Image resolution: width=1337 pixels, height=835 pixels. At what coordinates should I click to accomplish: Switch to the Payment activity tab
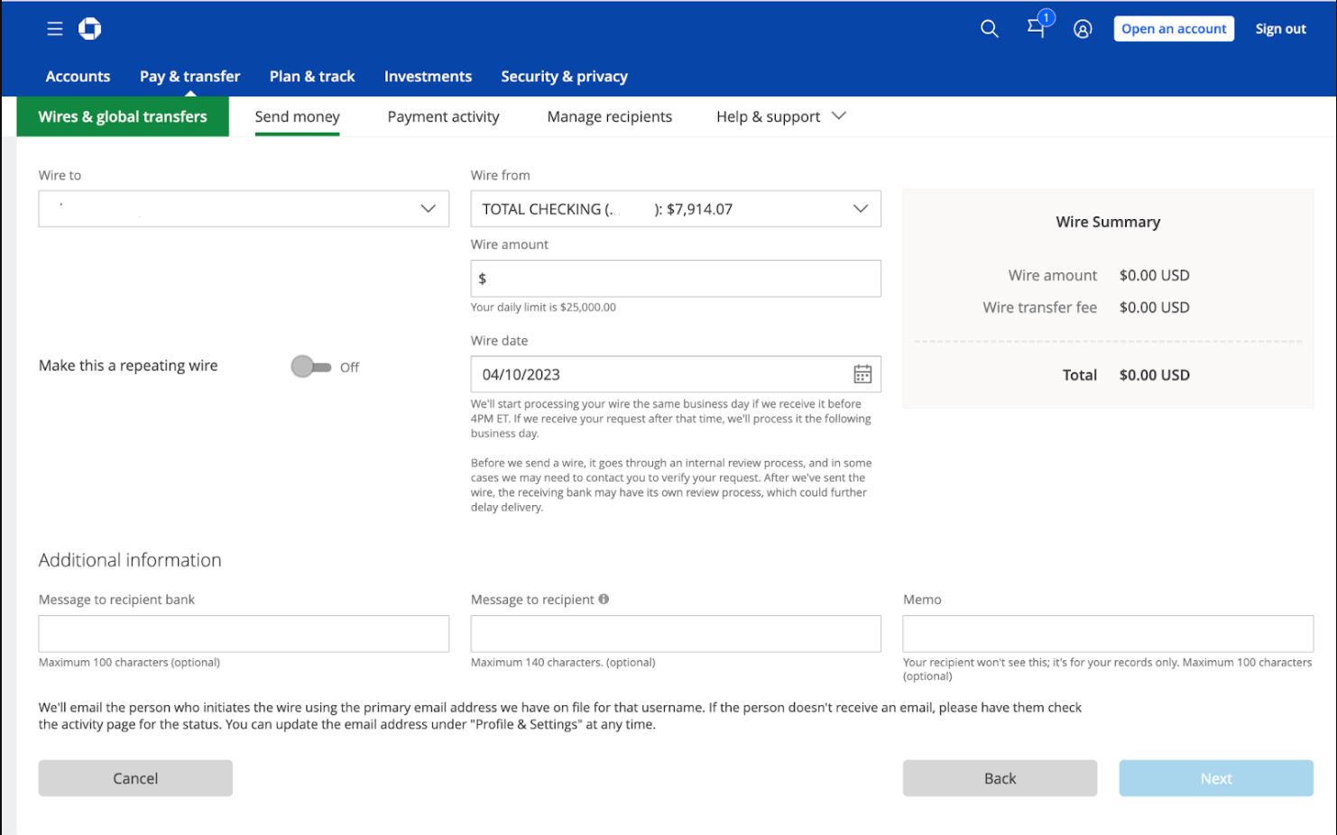coord(443,116)
